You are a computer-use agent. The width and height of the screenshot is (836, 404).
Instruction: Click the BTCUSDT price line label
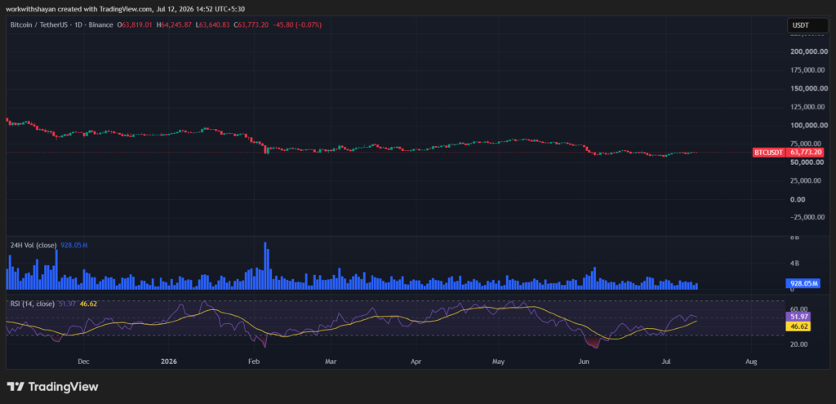tap(768, 153)
